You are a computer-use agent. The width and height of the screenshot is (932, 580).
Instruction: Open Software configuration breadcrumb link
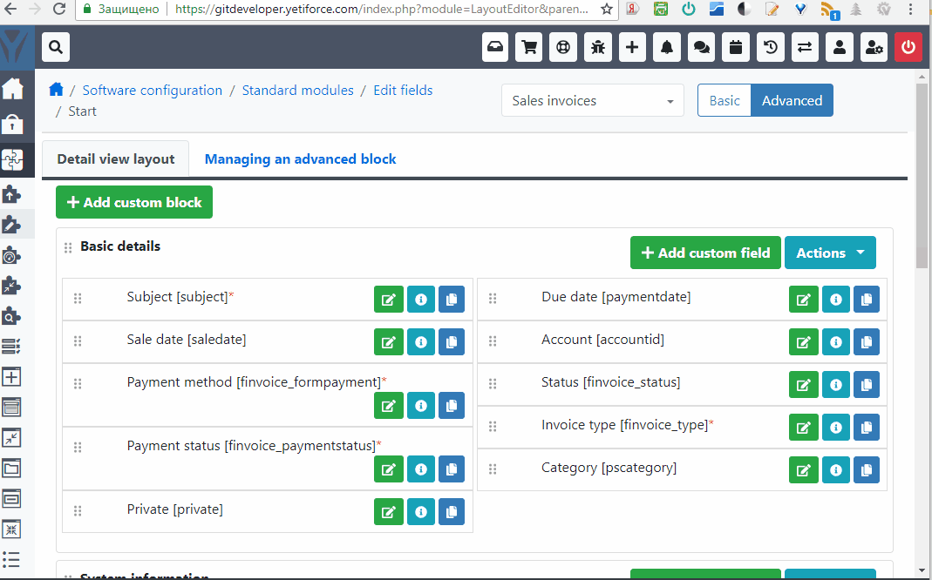click(153, 91)
